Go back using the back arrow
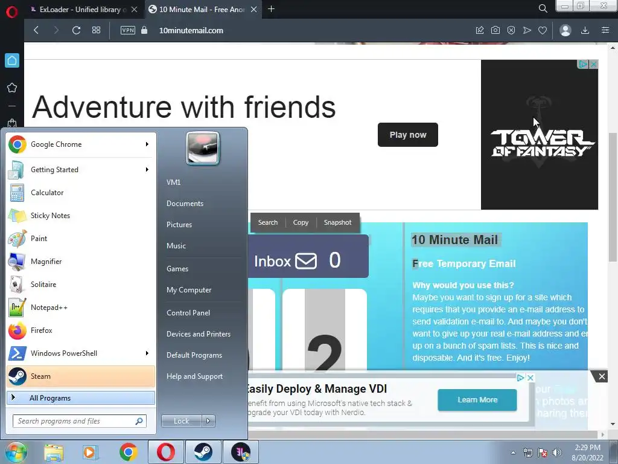This screenshot has width=618, height=464. [36, 30]
